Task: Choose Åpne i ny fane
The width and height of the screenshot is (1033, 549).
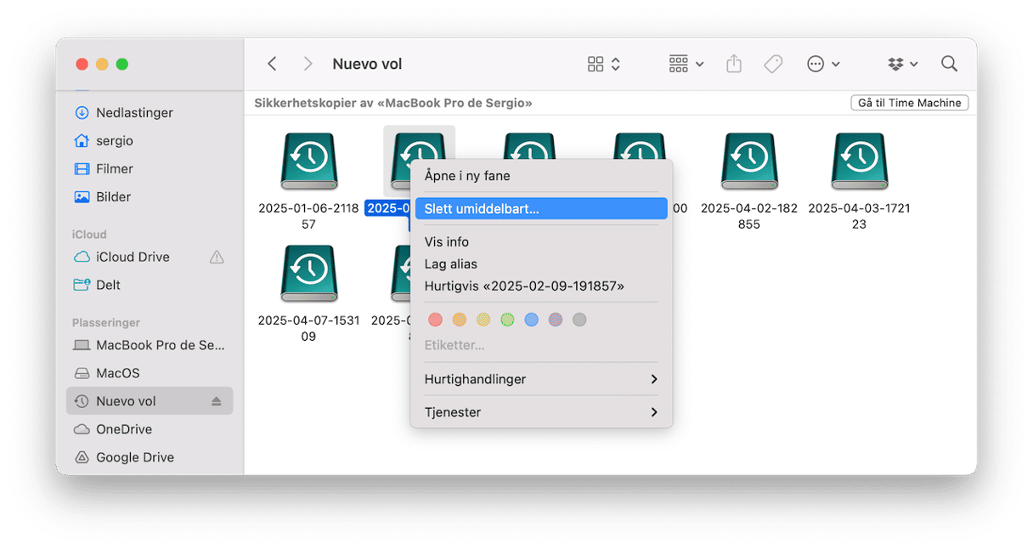Action: click(541, 176)
